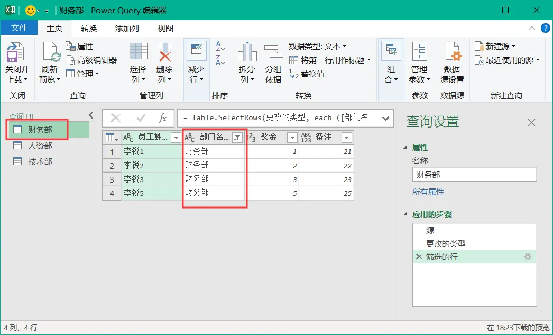
Task: Open 员工姓名 column filter dropdown
Action: [x=176, y=137]
